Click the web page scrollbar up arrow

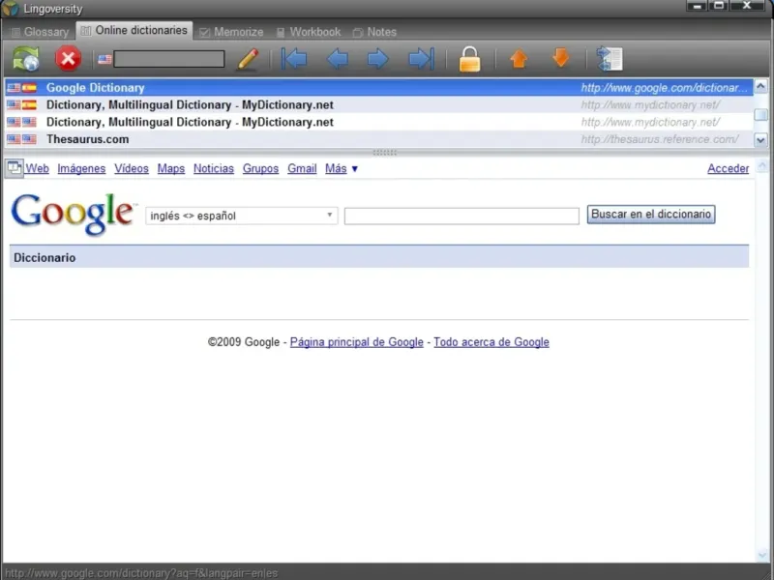pyautogui.click(x=762, y=166)
